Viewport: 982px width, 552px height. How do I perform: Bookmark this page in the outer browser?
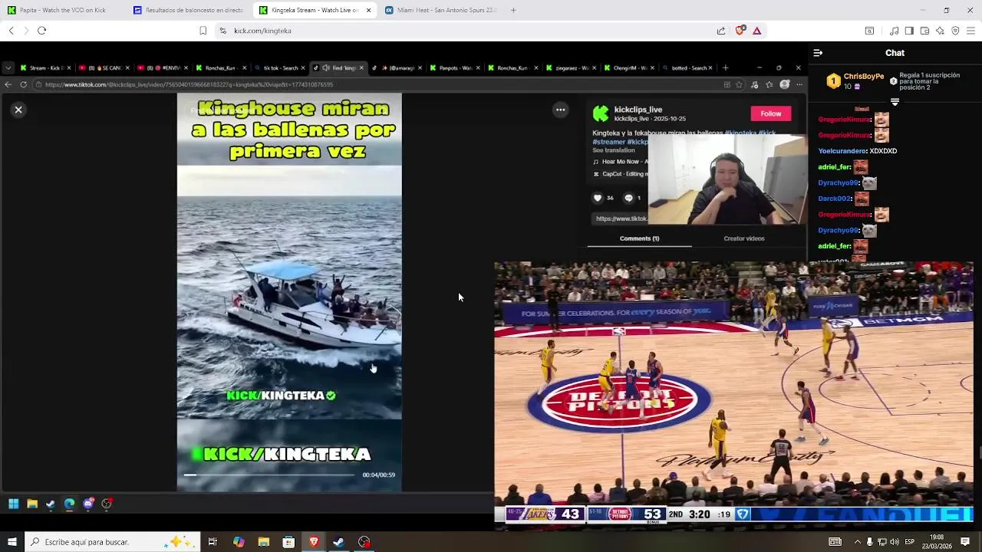[203, 31]
